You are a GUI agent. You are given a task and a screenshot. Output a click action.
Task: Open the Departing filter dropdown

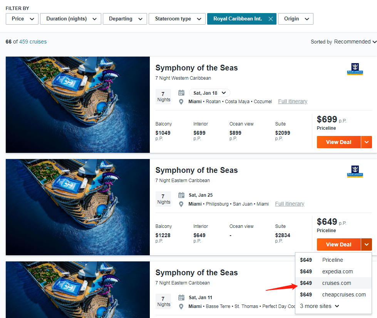(125, 19)
